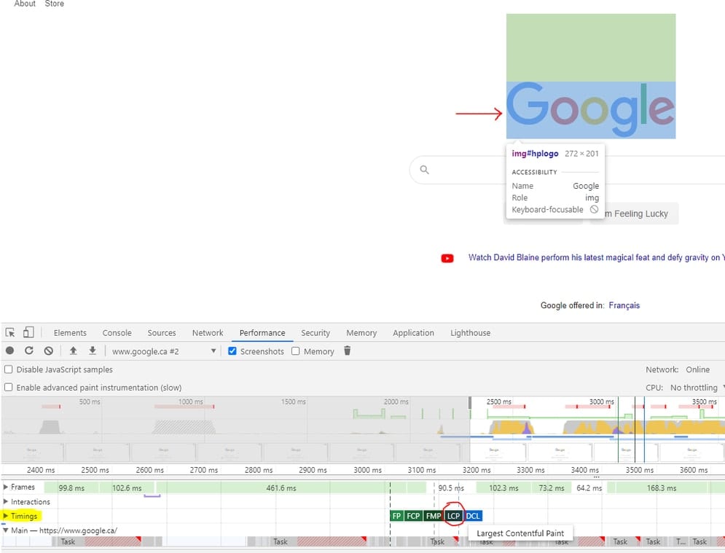Expand the Frames track

6,487
